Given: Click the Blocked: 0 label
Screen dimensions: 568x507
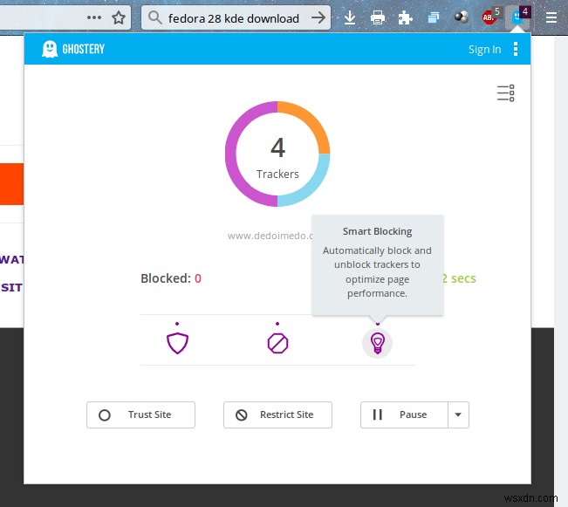Looking at the screenshot, I should click(x=171, y=278).
